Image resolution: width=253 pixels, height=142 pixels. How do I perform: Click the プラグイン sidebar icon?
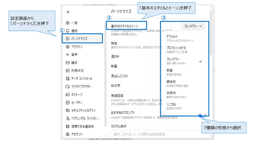click(x=68, y=47)
